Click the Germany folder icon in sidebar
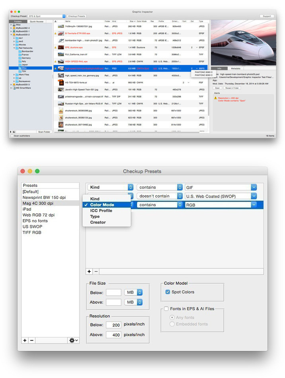This screenshot has width=285, height=378. (20, 58)
